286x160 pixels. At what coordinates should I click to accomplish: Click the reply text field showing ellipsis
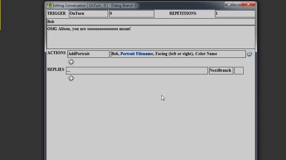tap(137, 71)
